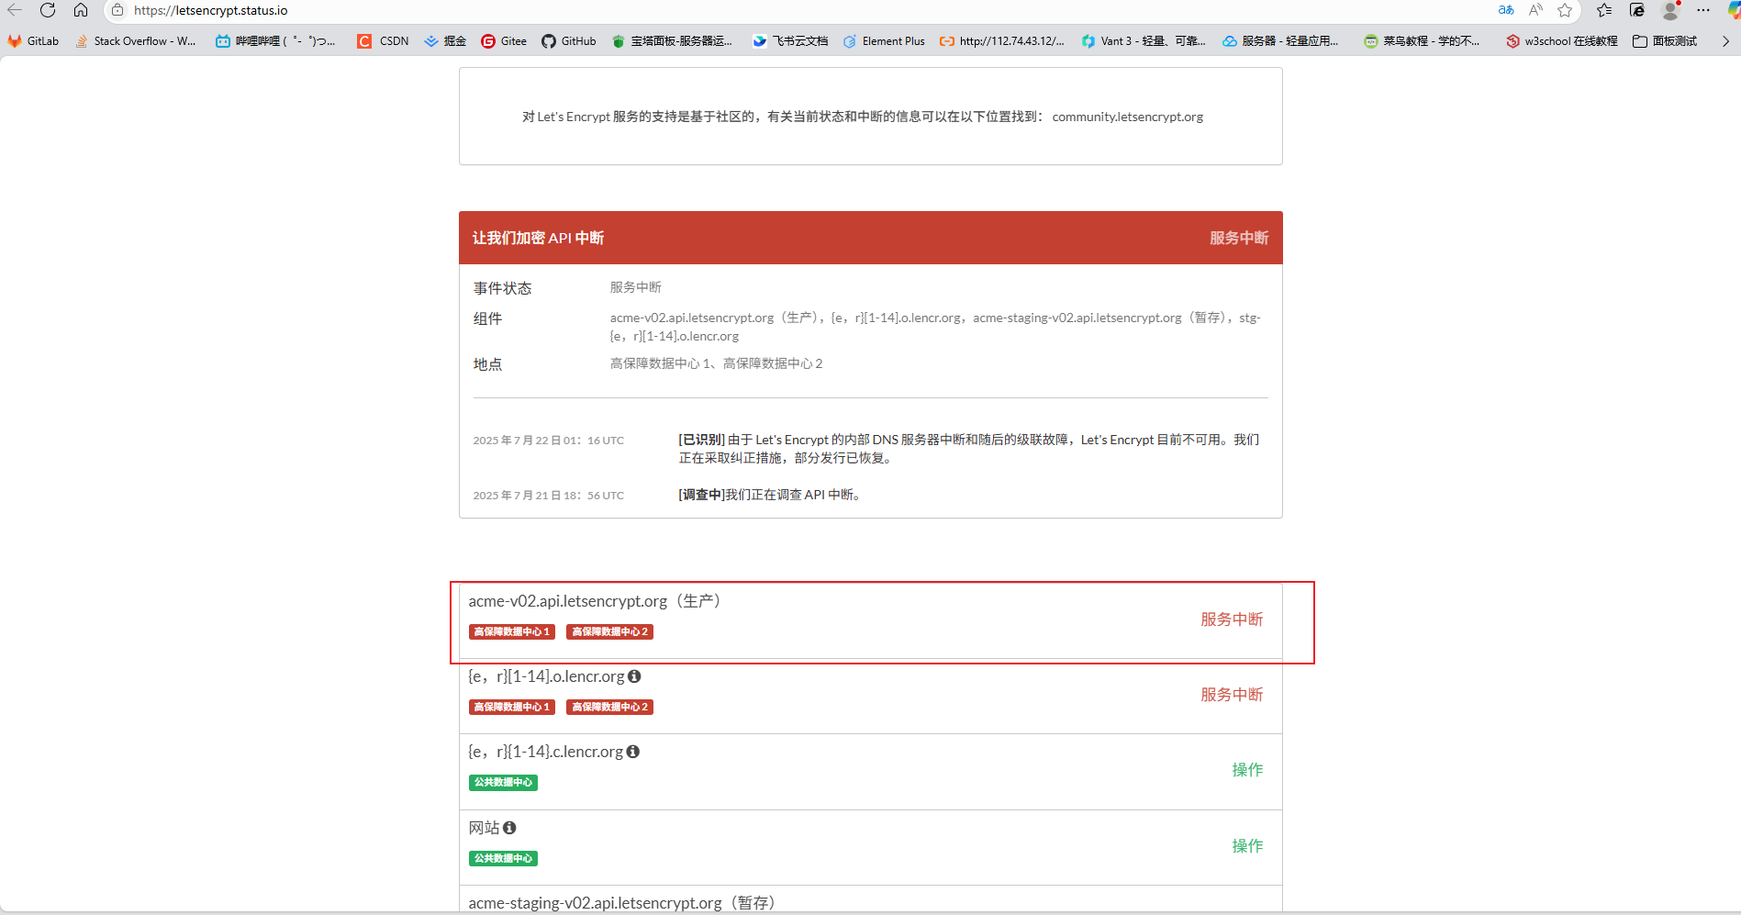Click the 让我们加密 API 中断 incident title

[x=538, y=238]
